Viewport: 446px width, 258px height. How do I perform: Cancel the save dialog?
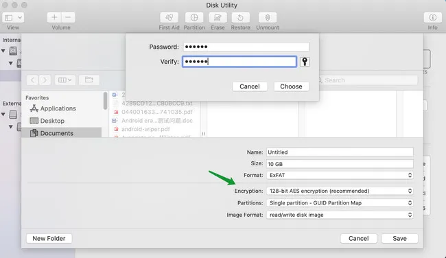(358, 238)
